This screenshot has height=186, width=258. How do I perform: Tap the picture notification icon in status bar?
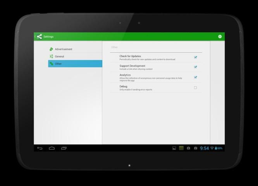(174, 148)
